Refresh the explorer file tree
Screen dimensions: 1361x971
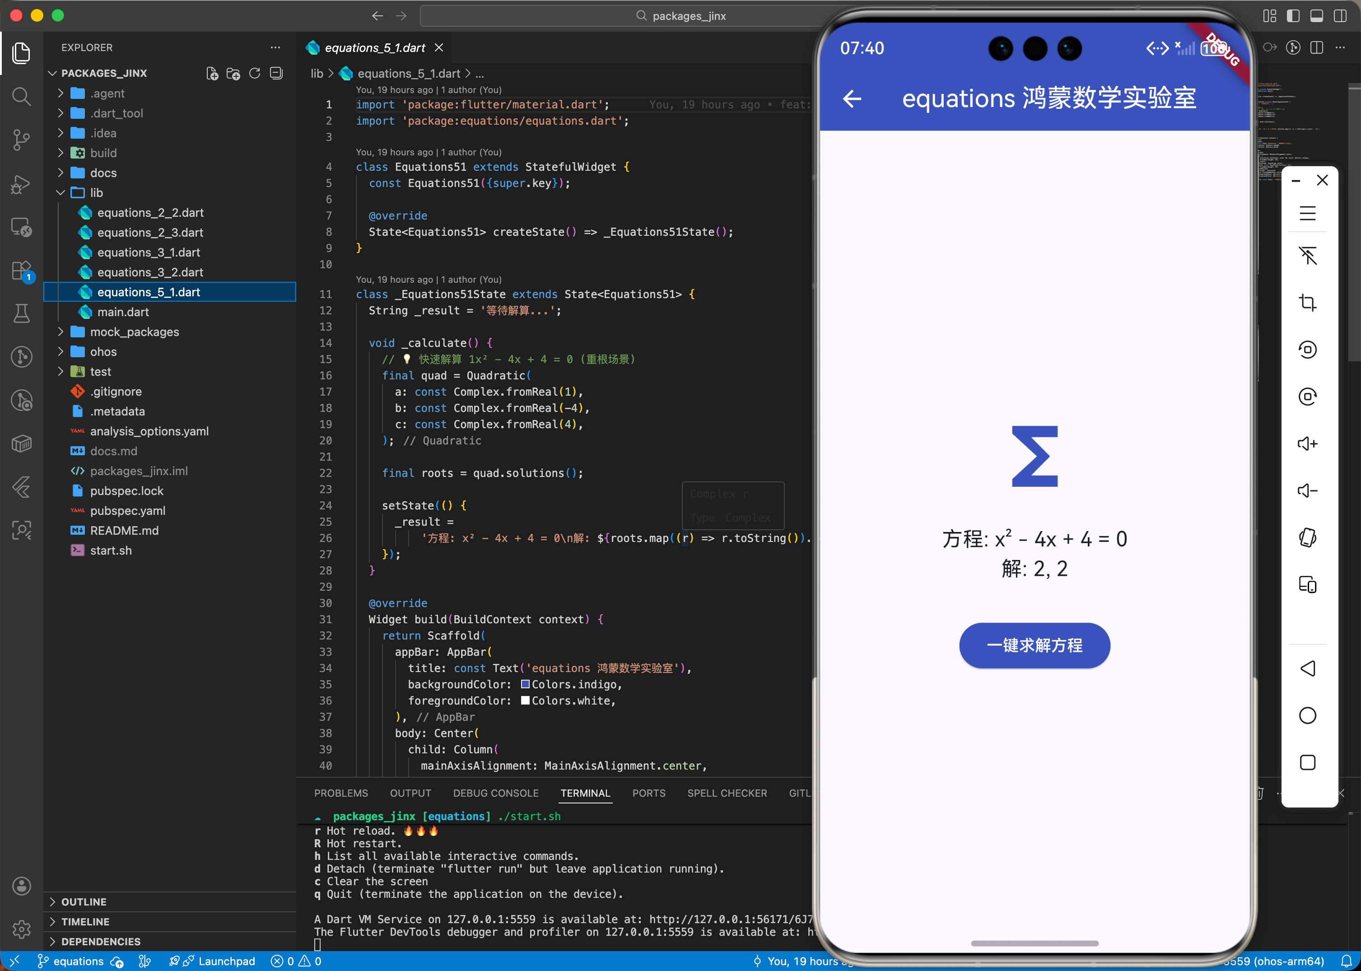(255, 73)
